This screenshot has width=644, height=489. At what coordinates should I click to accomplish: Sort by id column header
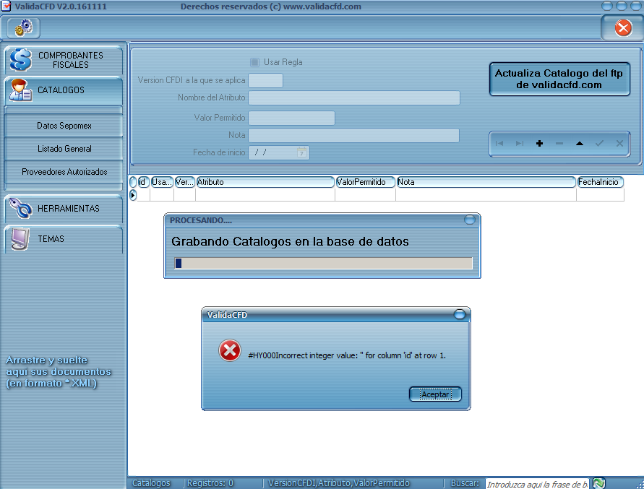tap(143, 182)
